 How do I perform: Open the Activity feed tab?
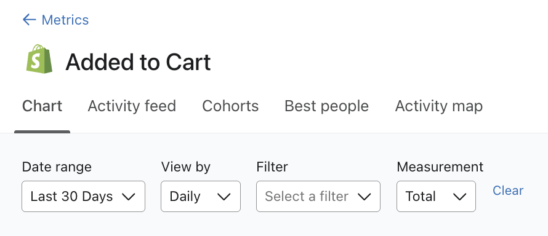coord(132,106)
